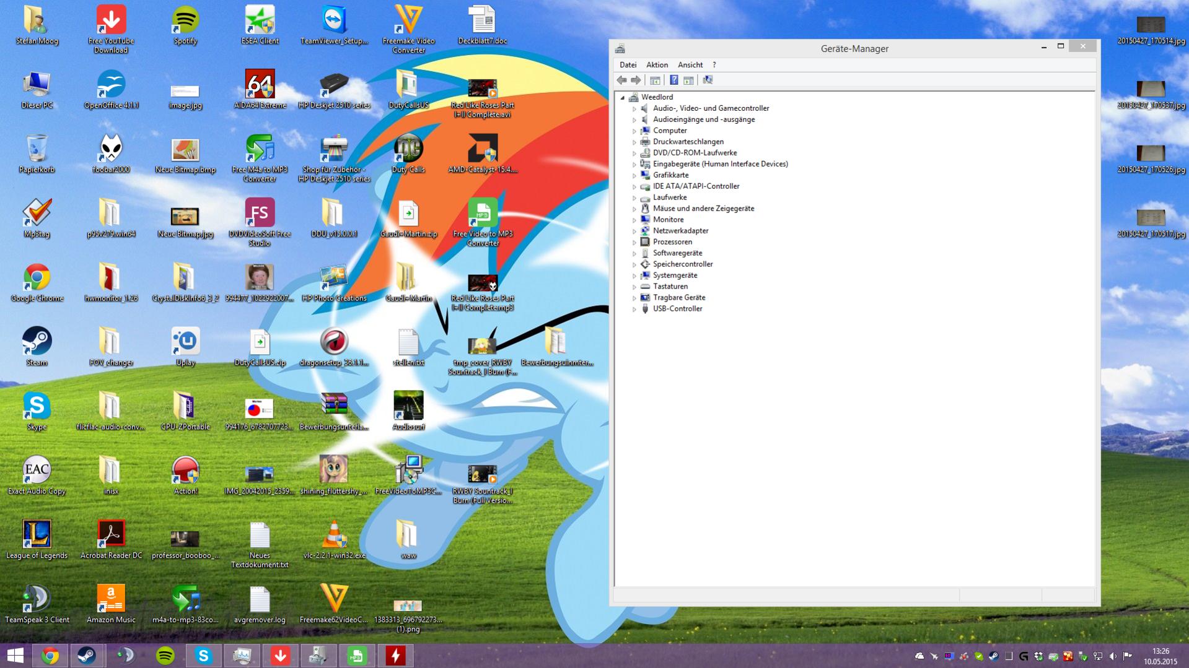Open the Datei menu
Viewport: 1189px width, 668px height.
tap(628, 64)
